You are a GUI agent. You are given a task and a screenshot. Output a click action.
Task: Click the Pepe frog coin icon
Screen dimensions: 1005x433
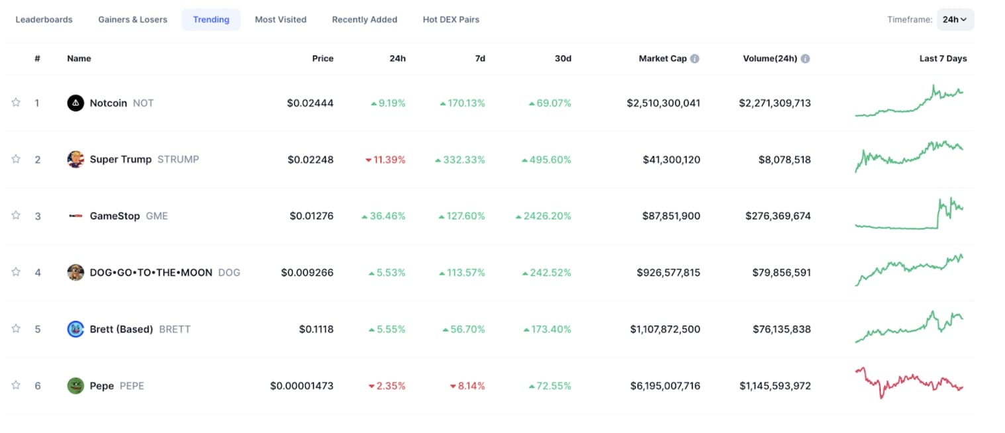point(75,385)
